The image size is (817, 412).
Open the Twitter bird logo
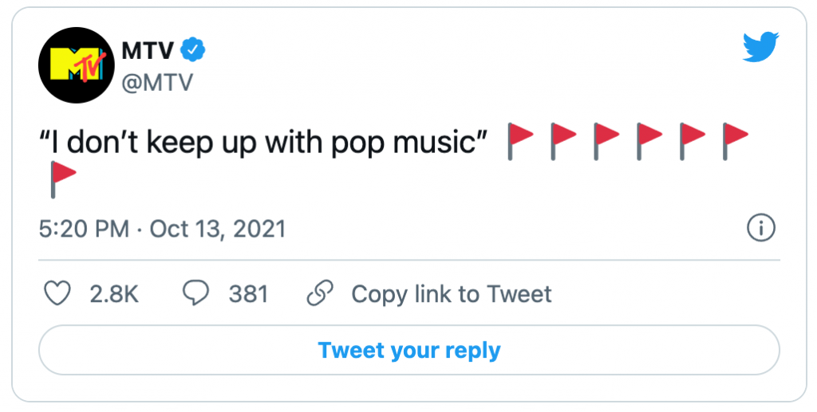(x=760, y=47)
